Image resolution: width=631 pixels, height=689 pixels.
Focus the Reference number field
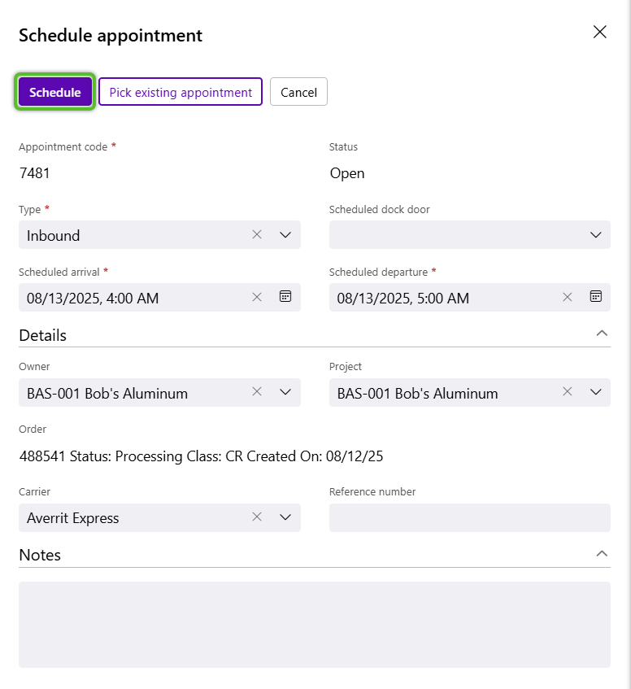pyautogui.click(x=470, y=517)
